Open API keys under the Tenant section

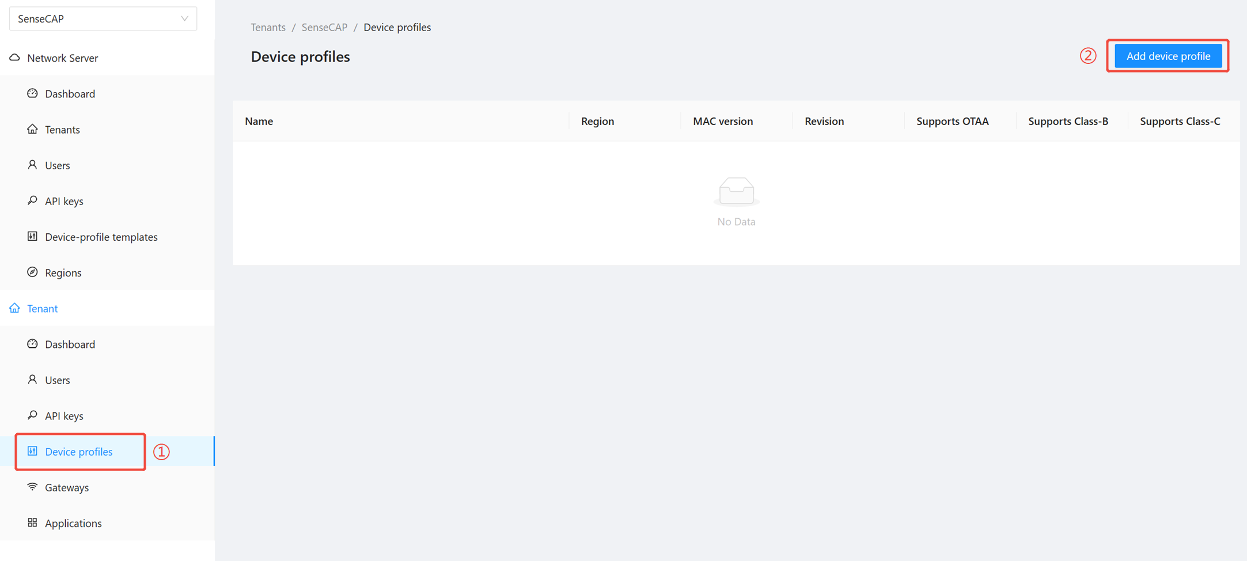click(x=64, y=416)
